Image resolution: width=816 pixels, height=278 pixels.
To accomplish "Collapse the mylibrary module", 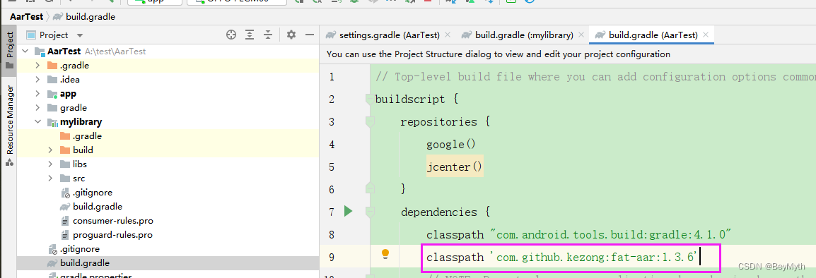I will pos(37,122).
